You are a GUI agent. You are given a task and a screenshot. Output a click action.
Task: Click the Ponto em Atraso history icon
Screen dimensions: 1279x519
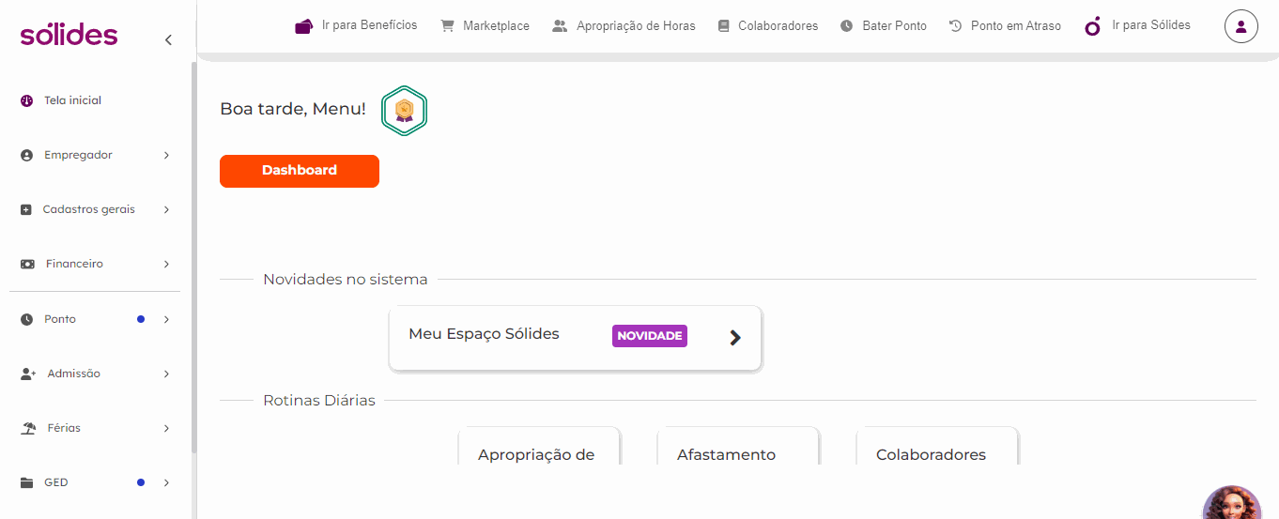tap(956, 25)
